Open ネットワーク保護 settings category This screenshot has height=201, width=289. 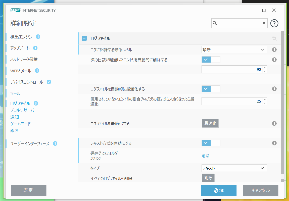[24, 59]
